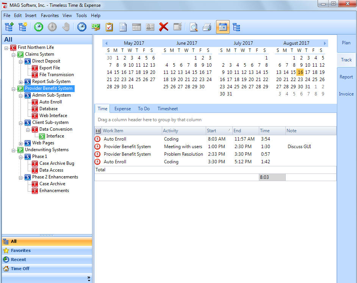Collapse the Underwriting Systems node
Viewport: 357px width, 283px height.
pyautogui.click(x=14, y=150)
